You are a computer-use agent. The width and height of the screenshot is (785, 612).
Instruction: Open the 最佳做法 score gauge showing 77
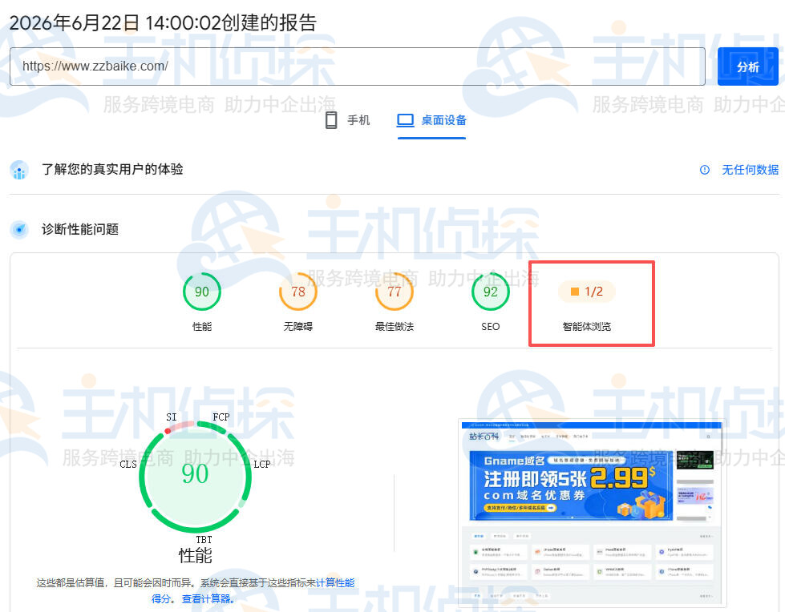[x=394, y=292]
